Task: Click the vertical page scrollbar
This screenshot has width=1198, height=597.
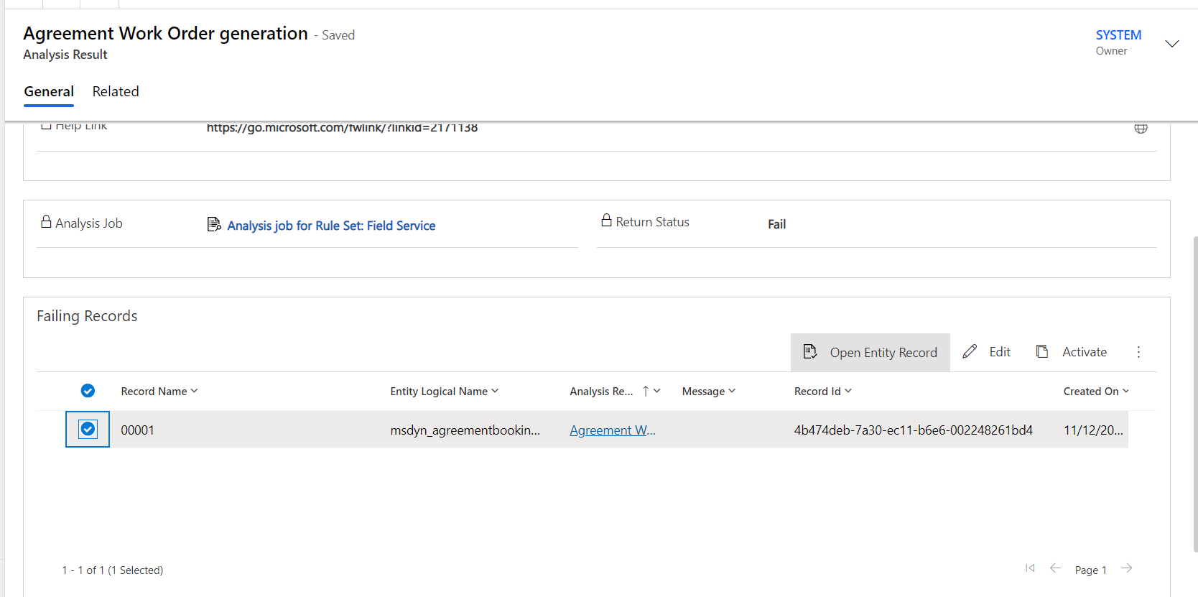Action: click(1195, 394)
